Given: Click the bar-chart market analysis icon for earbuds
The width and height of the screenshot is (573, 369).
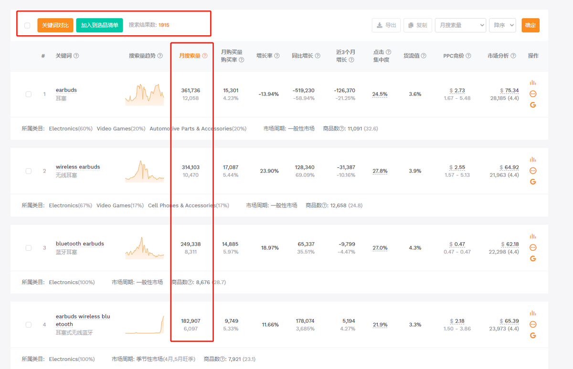Looking at the screenshot, I should click(532, 82).
